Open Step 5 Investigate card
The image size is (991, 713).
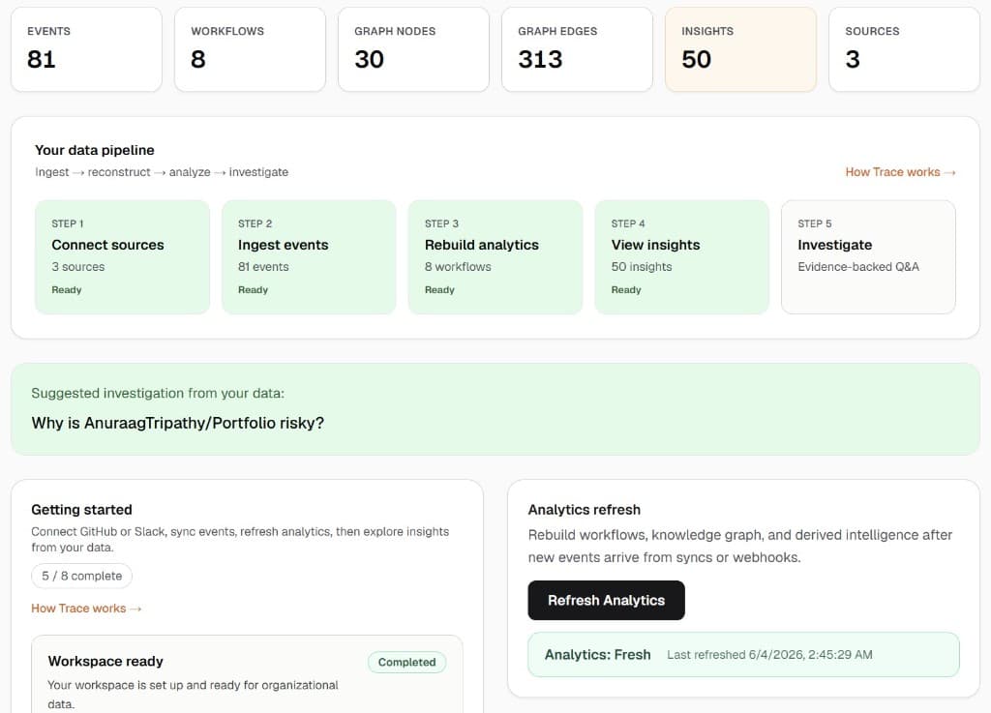(868, 257)
